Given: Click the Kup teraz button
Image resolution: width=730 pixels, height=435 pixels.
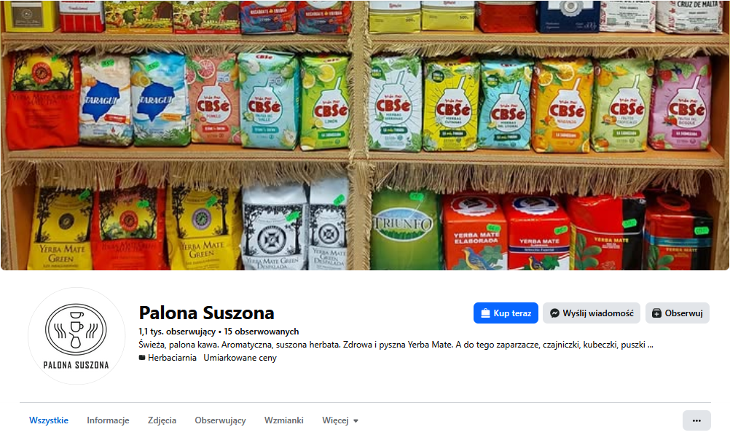Looking at the screenshot, I should point(506,313).
